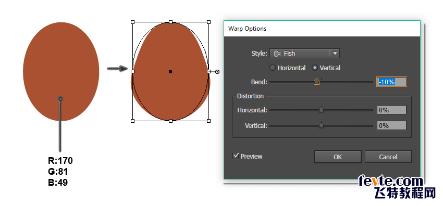This screenshot has width=443, height=206.
Task: Click the Bend value field showing -10%
Action: point(391,82)
